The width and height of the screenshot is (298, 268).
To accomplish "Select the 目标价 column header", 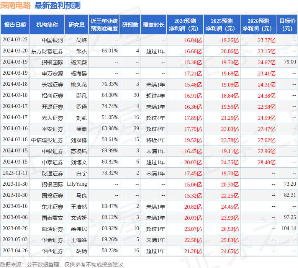I will 287,25.
